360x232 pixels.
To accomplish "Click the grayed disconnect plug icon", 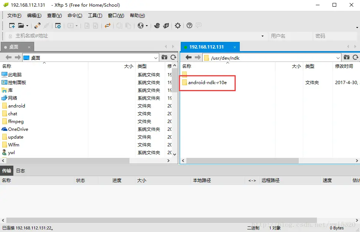I will pos(46,26).
